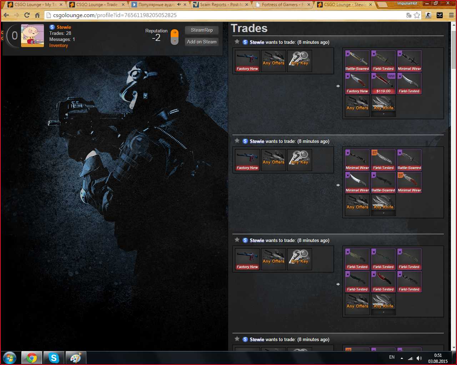This screenshot has width=457, height=365.
Task: Open Stewie's Inventory link
Action: coord(59,46)
